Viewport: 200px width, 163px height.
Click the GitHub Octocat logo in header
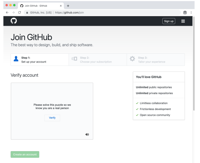(14, 21)
